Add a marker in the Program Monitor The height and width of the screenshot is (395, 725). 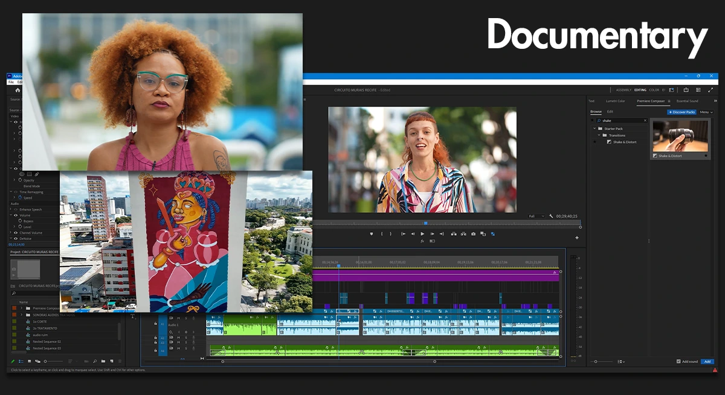[372, 234]
